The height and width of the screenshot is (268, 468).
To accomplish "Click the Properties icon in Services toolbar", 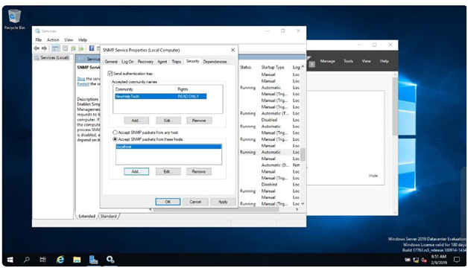I will pos(65,48).
